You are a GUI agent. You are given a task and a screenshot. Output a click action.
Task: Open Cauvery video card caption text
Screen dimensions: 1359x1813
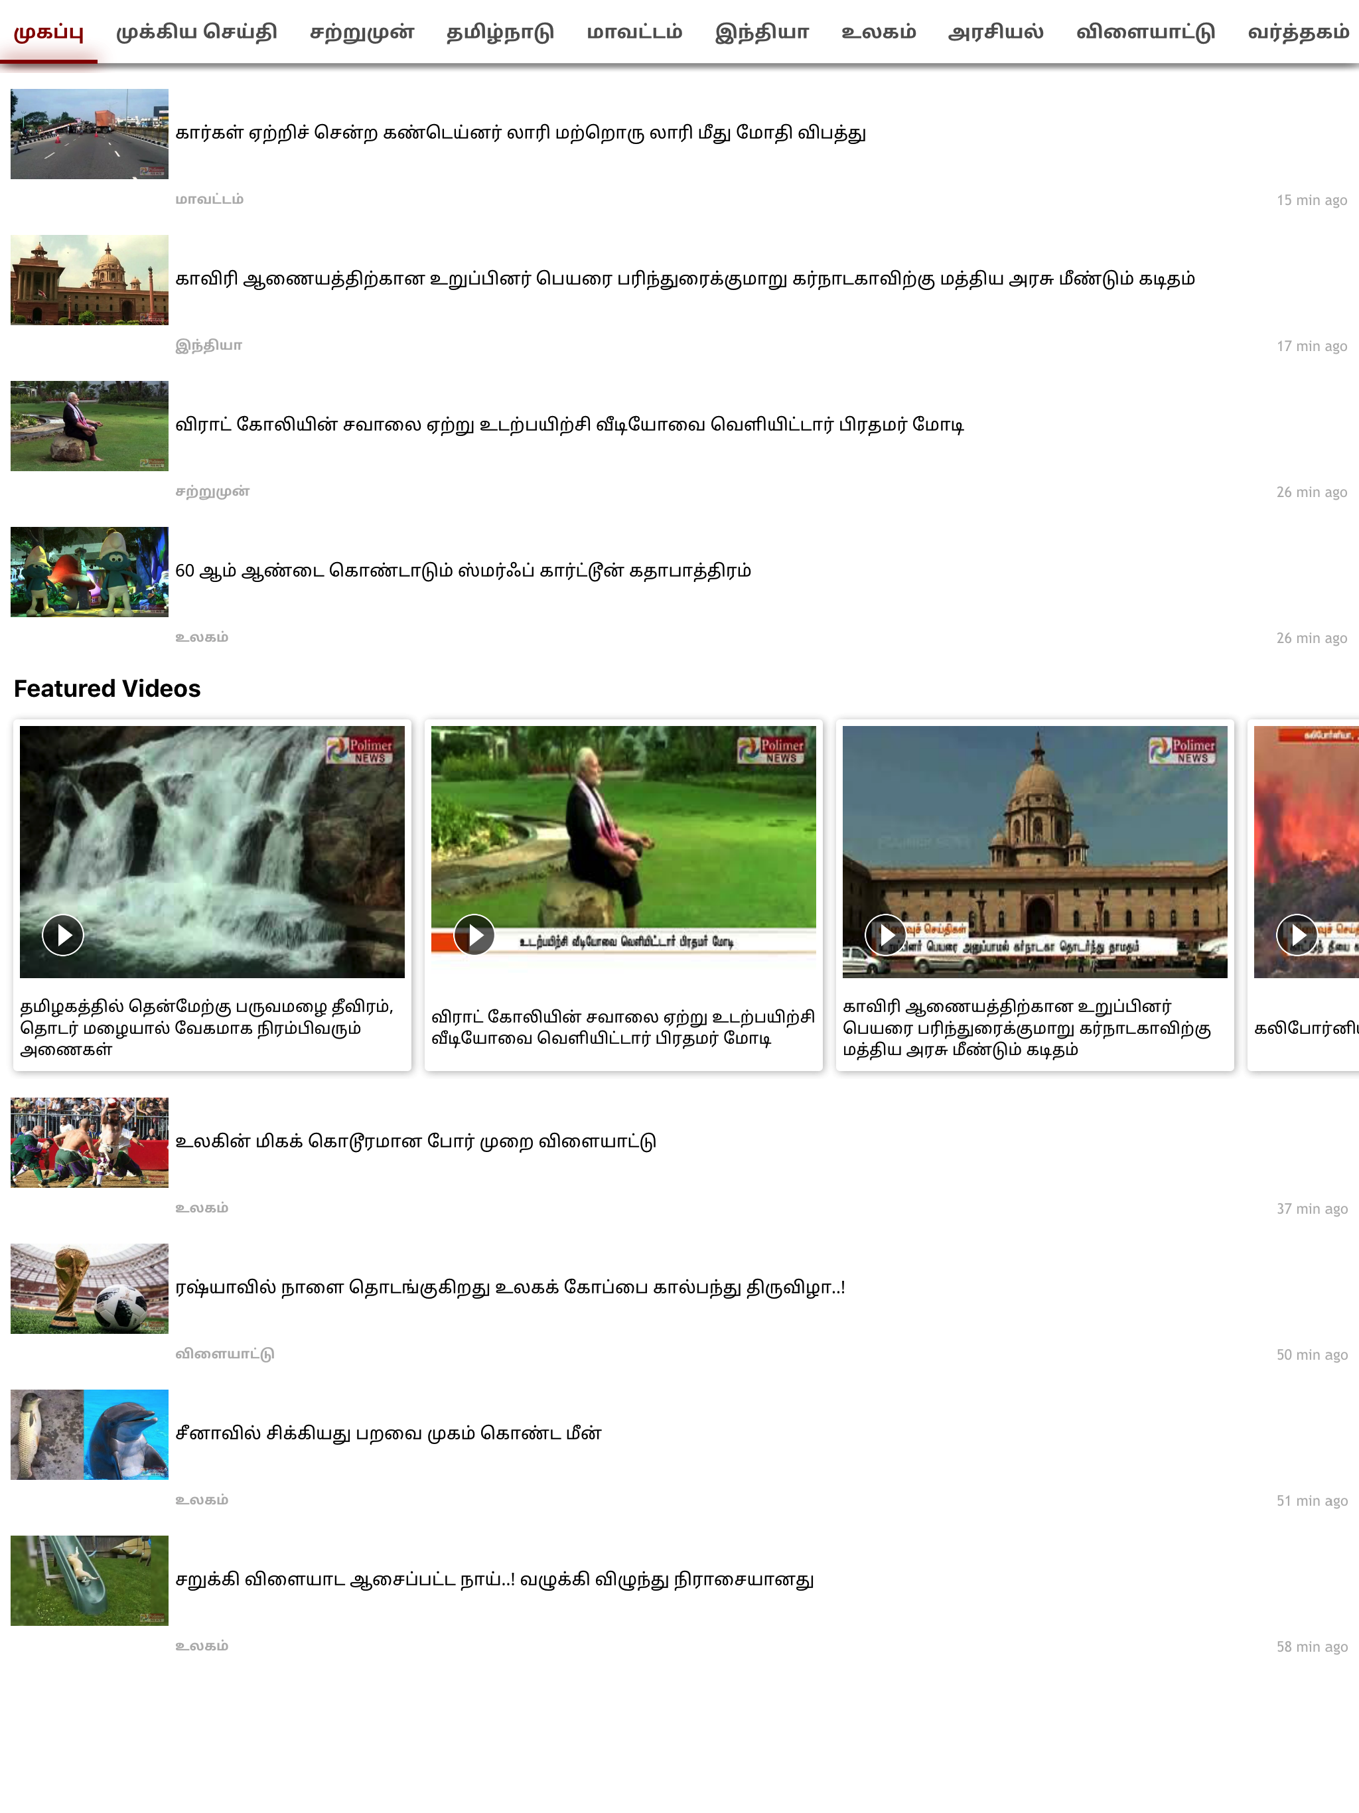[x=1027, y=1028]
